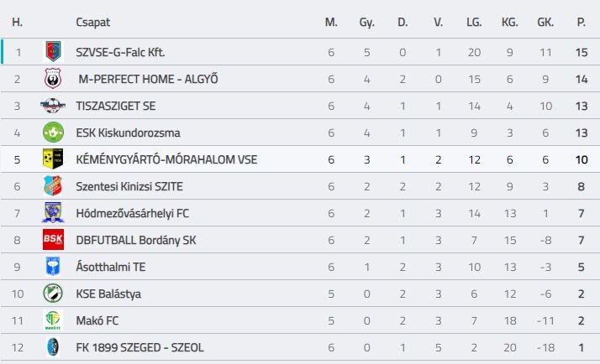Click the M-PERFECT HOME - ALGYŐ crest icon
The height and width of the screenshot is (364, 600).
point(53,79)
